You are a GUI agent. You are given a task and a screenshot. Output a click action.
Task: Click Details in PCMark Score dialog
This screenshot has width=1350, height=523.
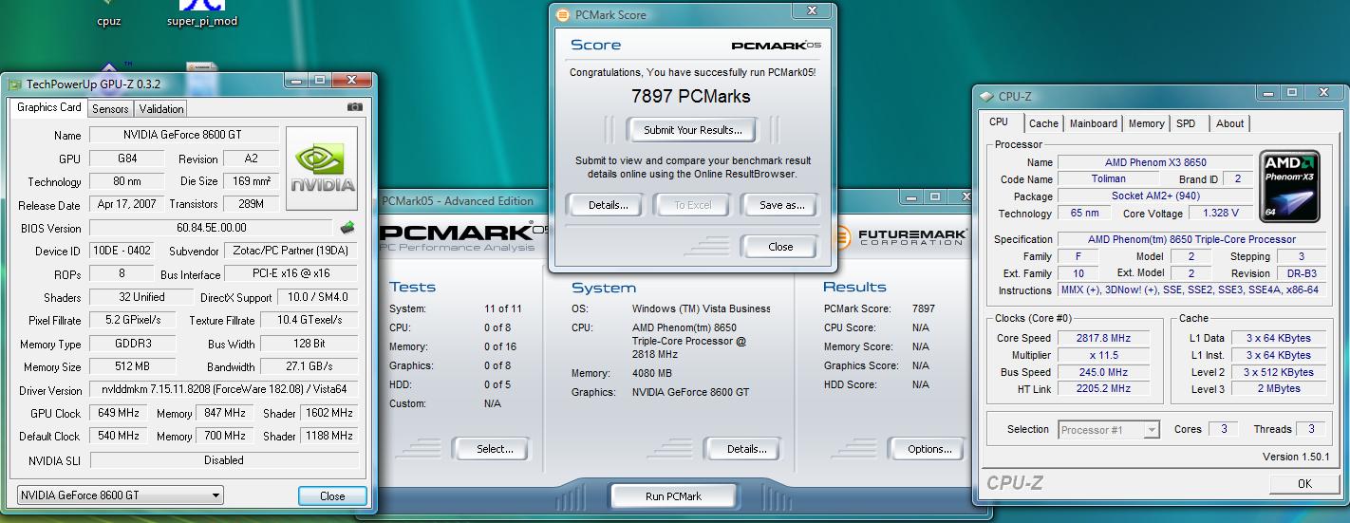click(x=608, y=205)
